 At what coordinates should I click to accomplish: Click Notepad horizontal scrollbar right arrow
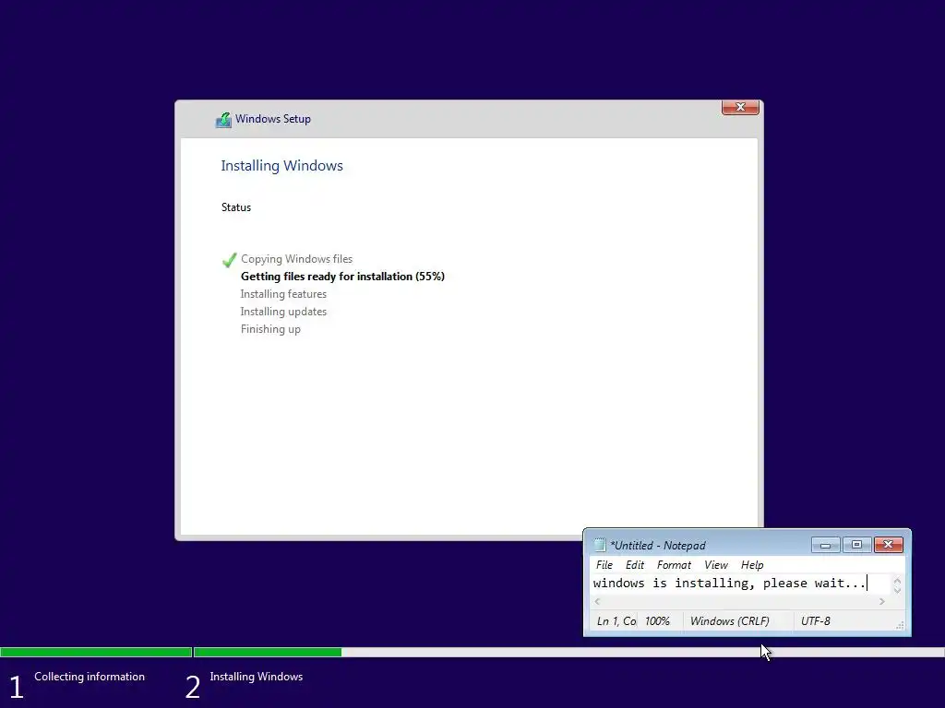coord(881,601)
